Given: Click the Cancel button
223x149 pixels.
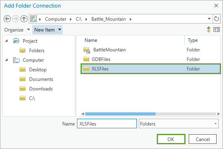Looking at the screenshot, I should (x=203, y=139).
